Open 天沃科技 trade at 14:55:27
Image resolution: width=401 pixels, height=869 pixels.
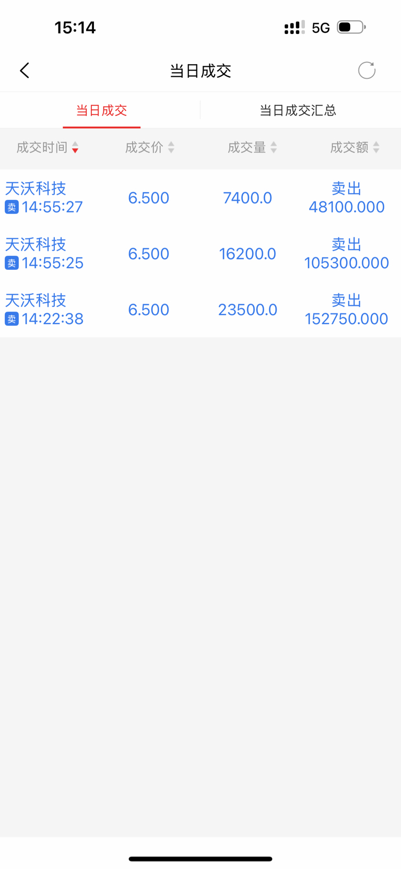click(200, 198)
